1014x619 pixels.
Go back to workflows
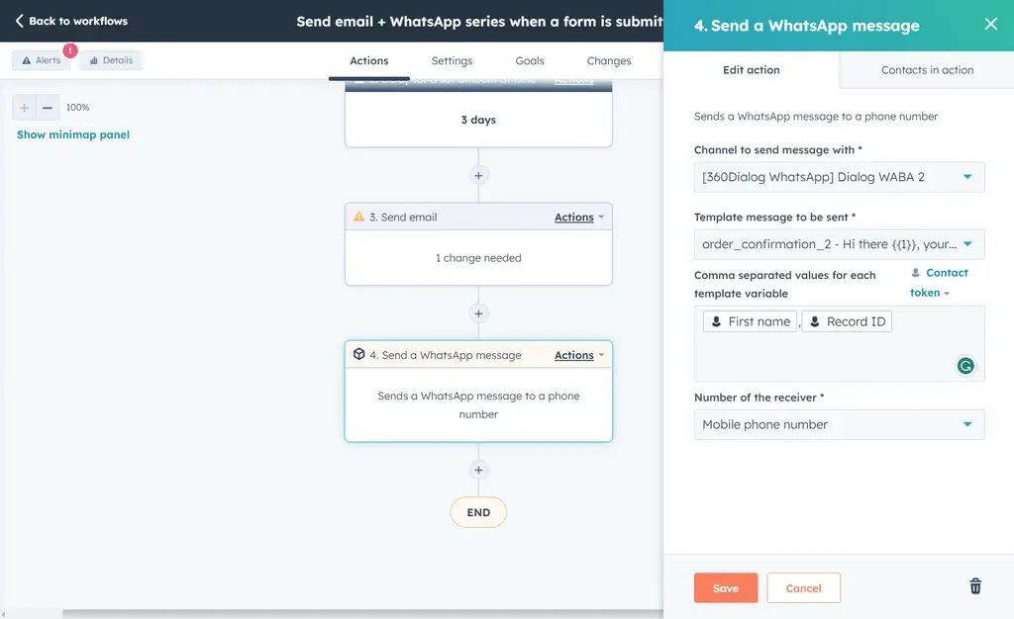click(x=71, y=21)
